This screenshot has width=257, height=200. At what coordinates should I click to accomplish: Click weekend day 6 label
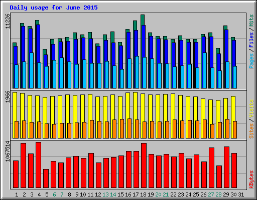coord(54,194)
